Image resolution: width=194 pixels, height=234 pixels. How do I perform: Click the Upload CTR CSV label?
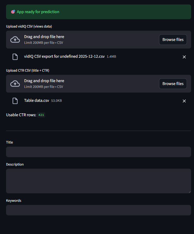[28, 70]
